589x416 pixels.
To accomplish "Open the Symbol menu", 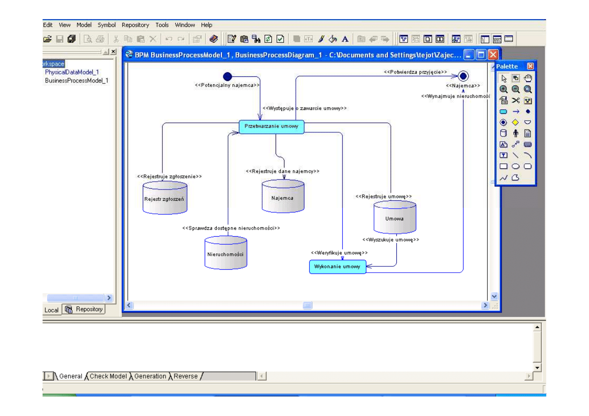I will (106, 25).
